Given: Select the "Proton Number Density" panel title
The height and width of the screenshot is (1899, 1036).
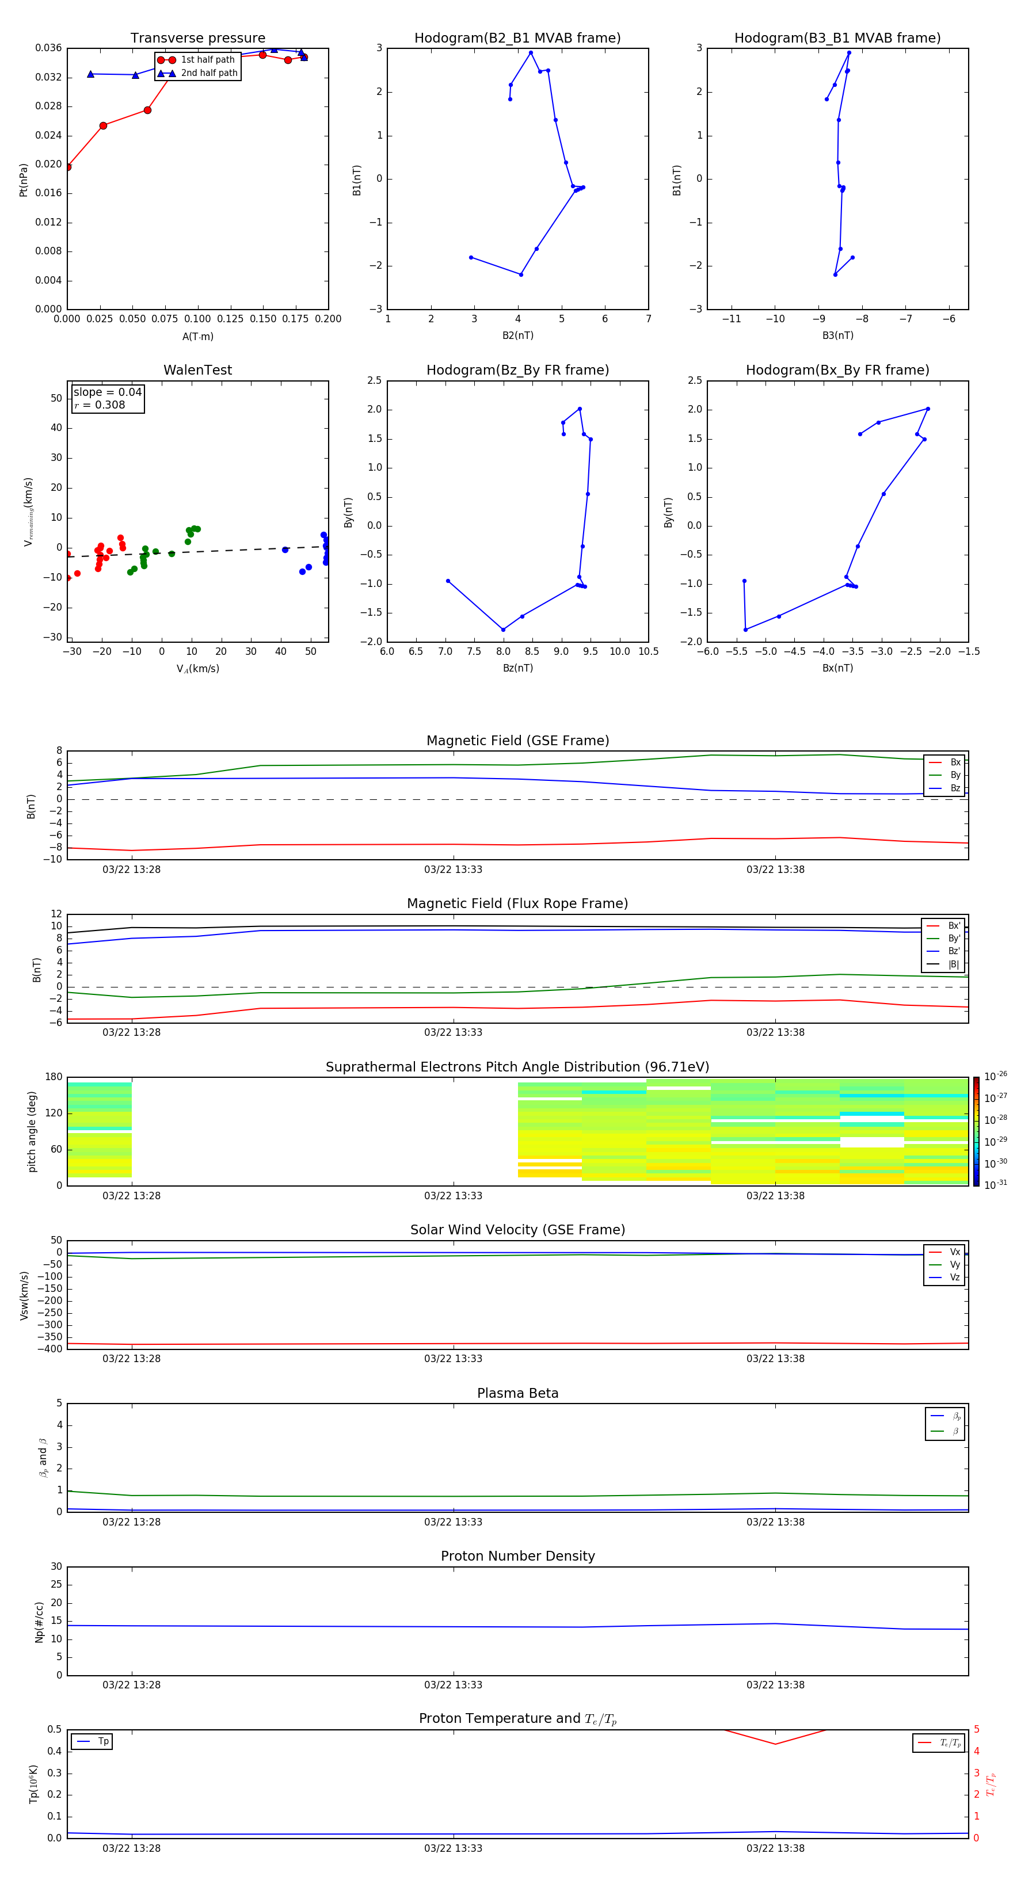Looking at the screenshot, I should point(517,1557).
